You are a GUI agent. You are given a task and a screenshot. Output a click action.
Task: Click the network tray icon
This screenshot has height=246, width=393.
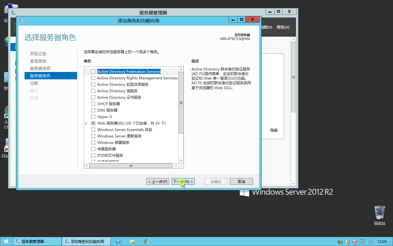point(362,242)
